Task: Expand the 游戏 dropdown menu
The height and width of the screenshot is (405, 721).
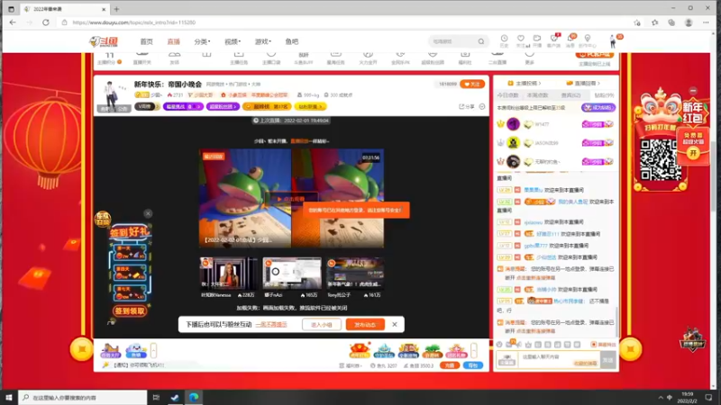Action: coord(262,41)
